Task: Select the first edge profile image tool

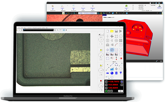Action: [108, 54]
